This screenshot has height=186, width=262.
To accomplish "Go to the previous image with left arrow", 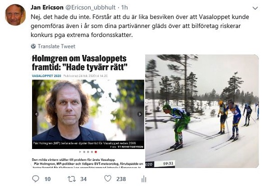I will [x=37, y=114].
